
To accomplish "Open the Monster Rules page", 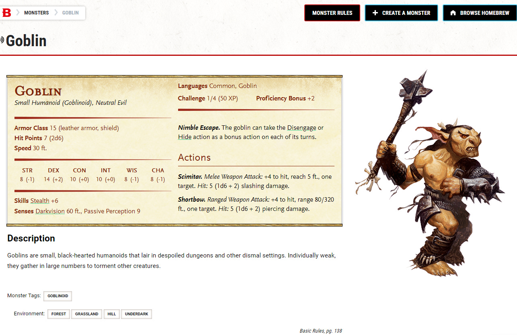I will 332,13.
